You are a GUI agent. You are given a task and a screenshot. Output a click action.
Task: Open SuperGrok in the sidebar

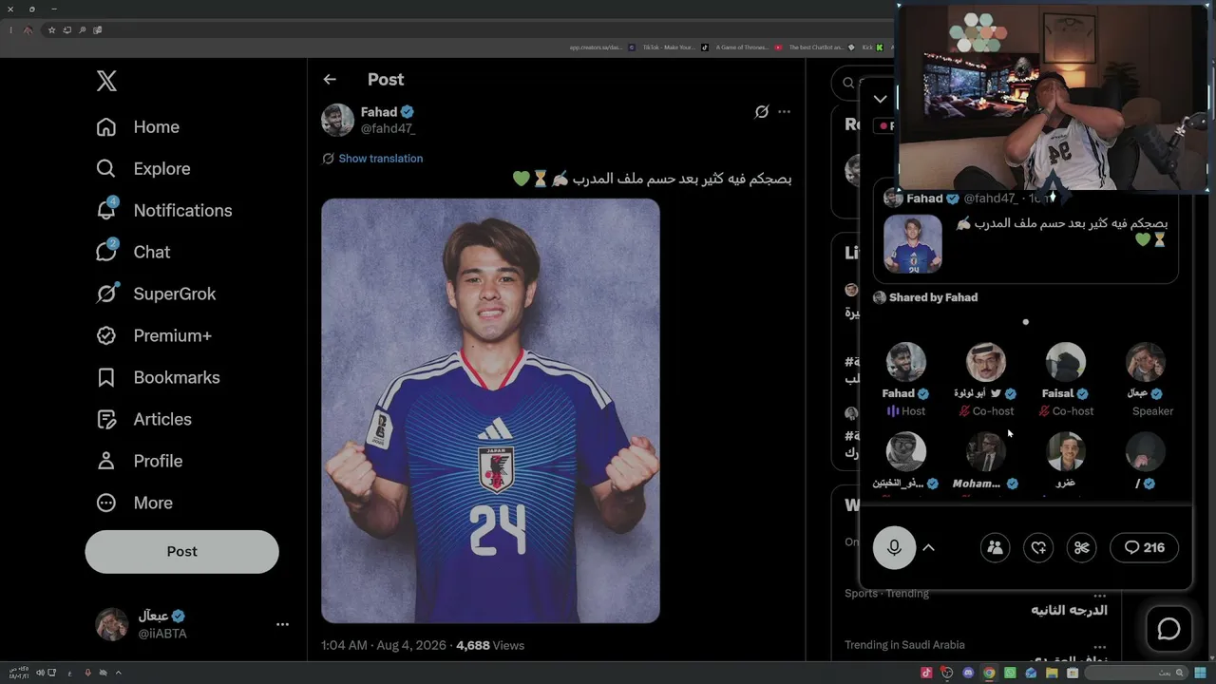[x=156, y=294]
